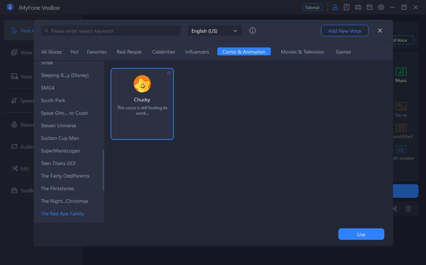The width and height of the screenshot is (426, 265).
Task: Click the trash delete icon
Action: [x=408, y=209]
